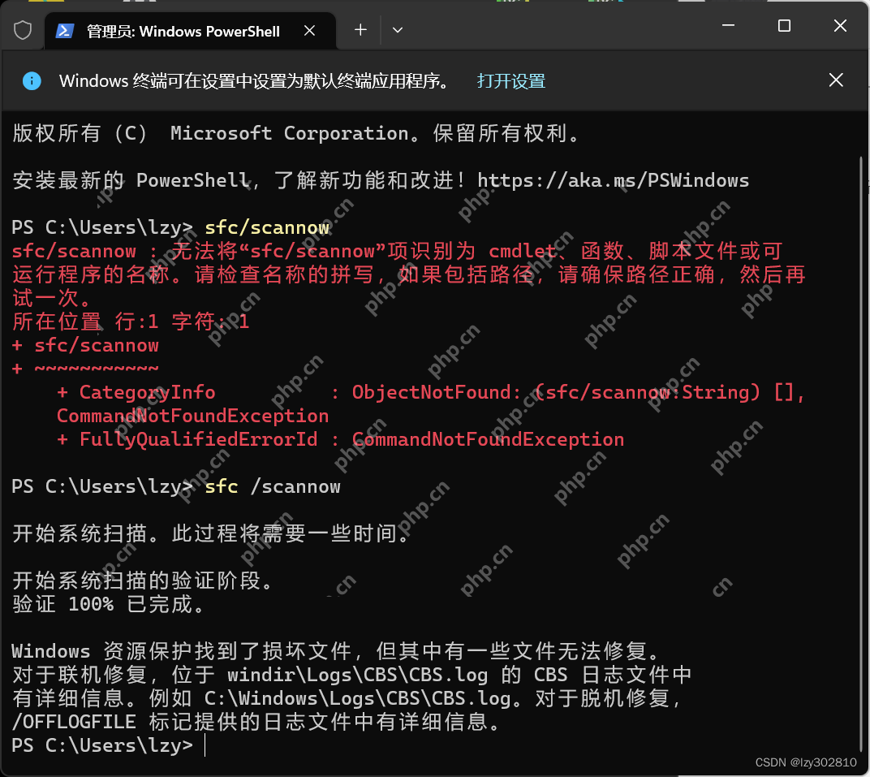Close the 管理员: Windows PowerShell tab
The image size is (870, 777).
click(x=309, y=30)
